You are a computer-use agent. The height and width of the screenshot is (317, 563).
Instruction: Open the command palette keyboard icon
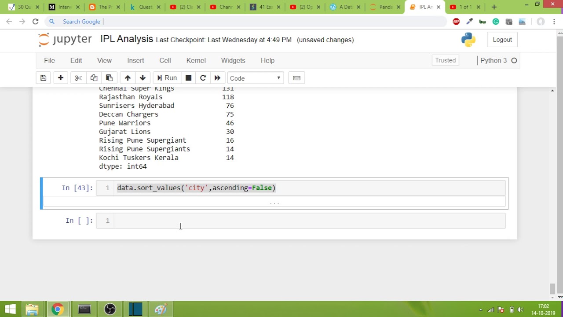[296, 78]
